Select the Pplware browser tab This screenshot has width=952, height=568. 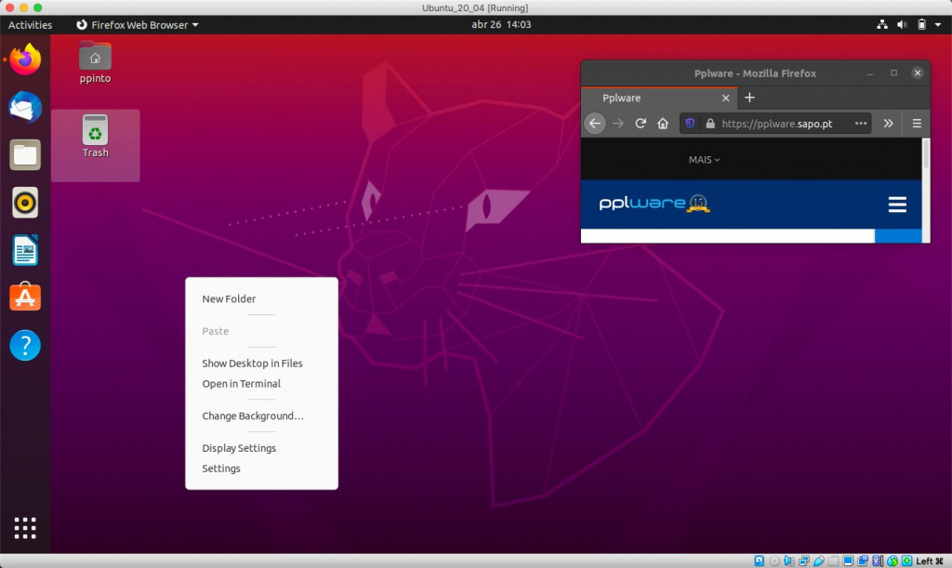pos(621,98)
